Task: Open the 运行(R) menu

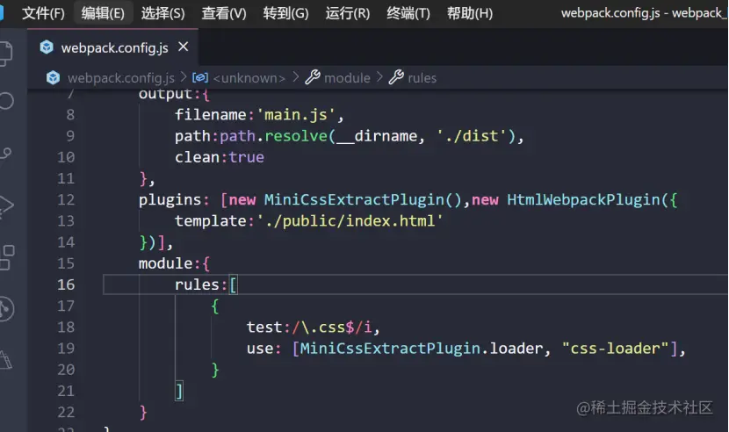Action: (347, 13)
